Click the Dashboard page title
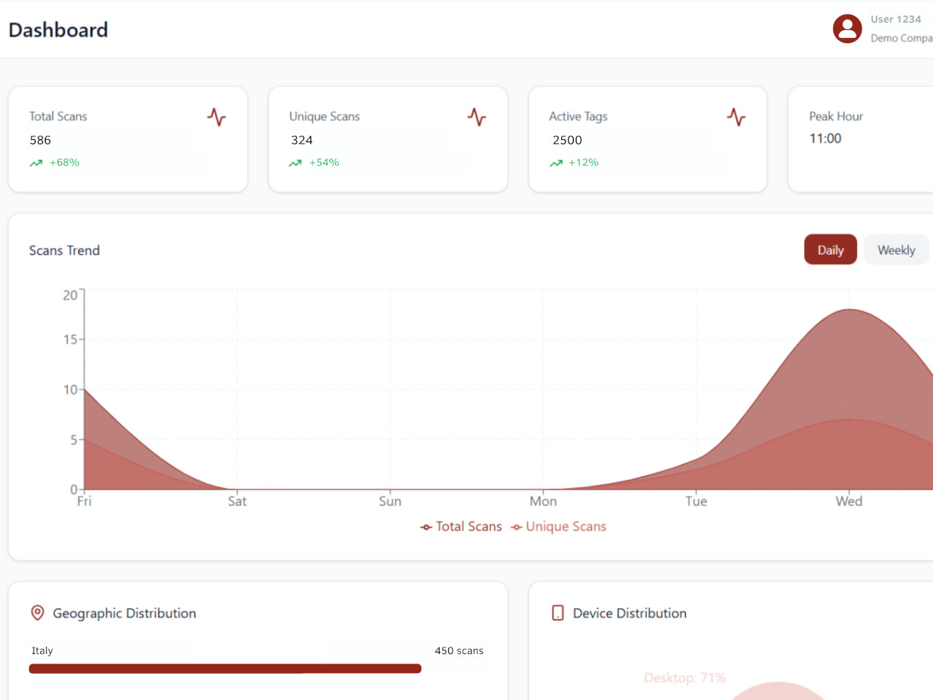 point(58,30)
